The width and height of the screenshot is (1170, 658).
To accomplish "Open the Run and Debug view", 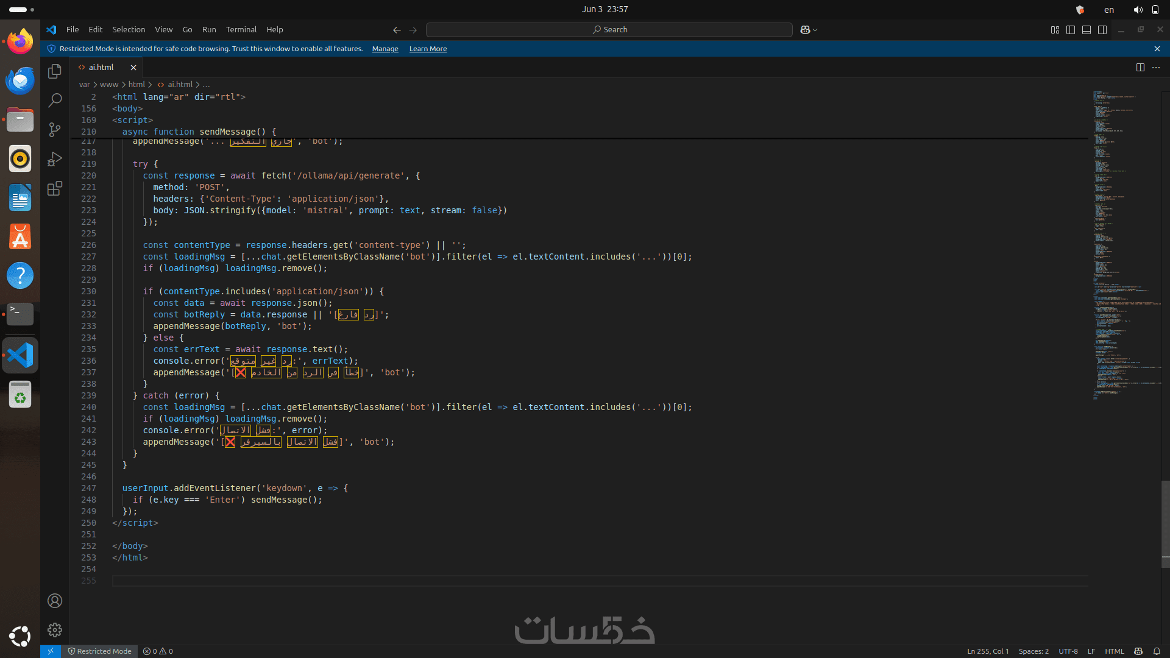I will pos(55,159).
